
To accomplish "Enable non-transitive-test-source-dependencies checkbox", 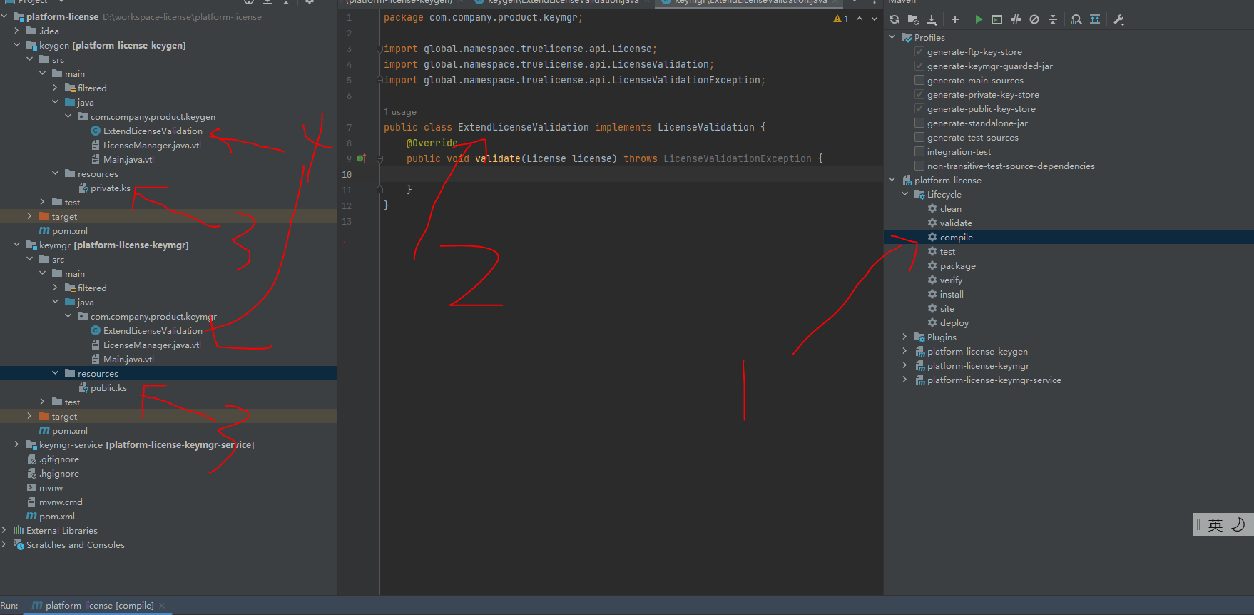I will (919, 166).
